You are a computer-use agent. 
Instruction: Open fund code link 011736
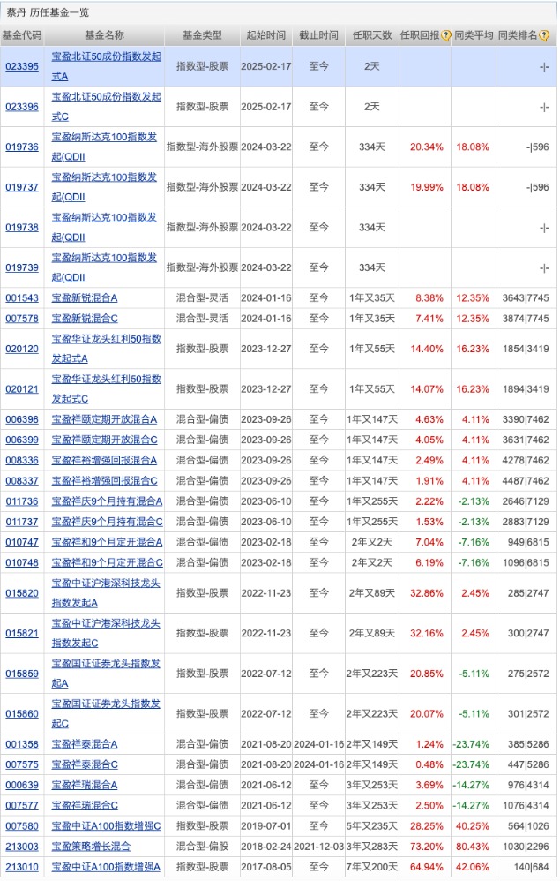pyautogui.click(x=22, y=501)
